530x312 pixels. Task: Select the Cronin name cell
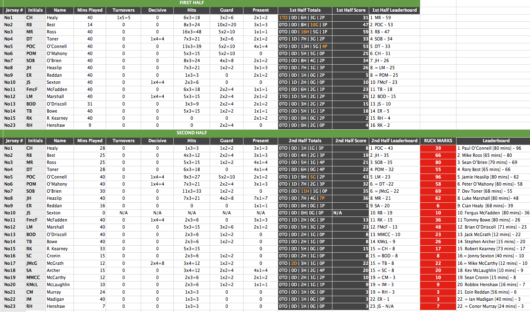click(60, 256)
